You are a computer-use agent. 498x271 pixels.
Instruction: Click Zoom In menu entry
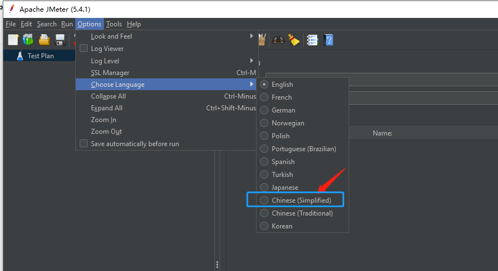[x=166, y=120]
